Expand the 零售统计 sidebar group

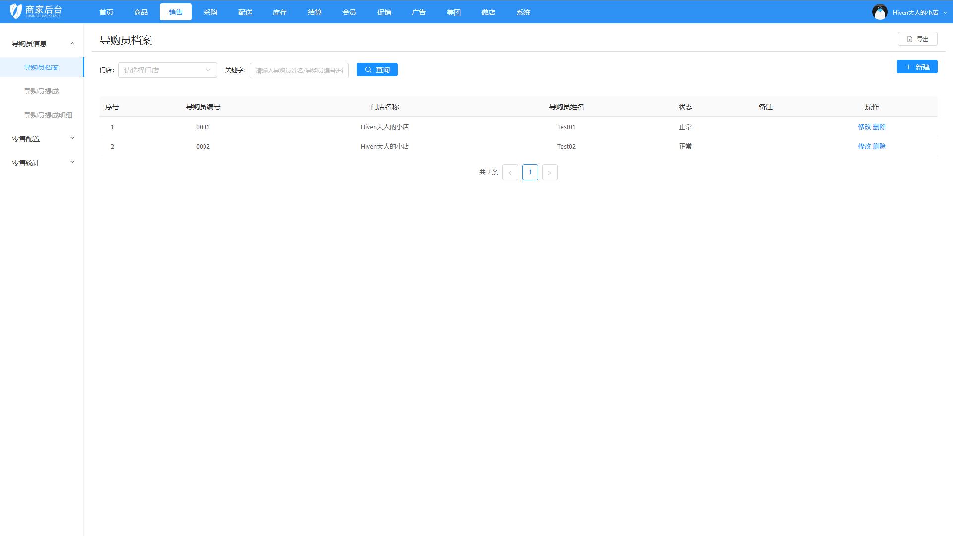click(42, 163)
